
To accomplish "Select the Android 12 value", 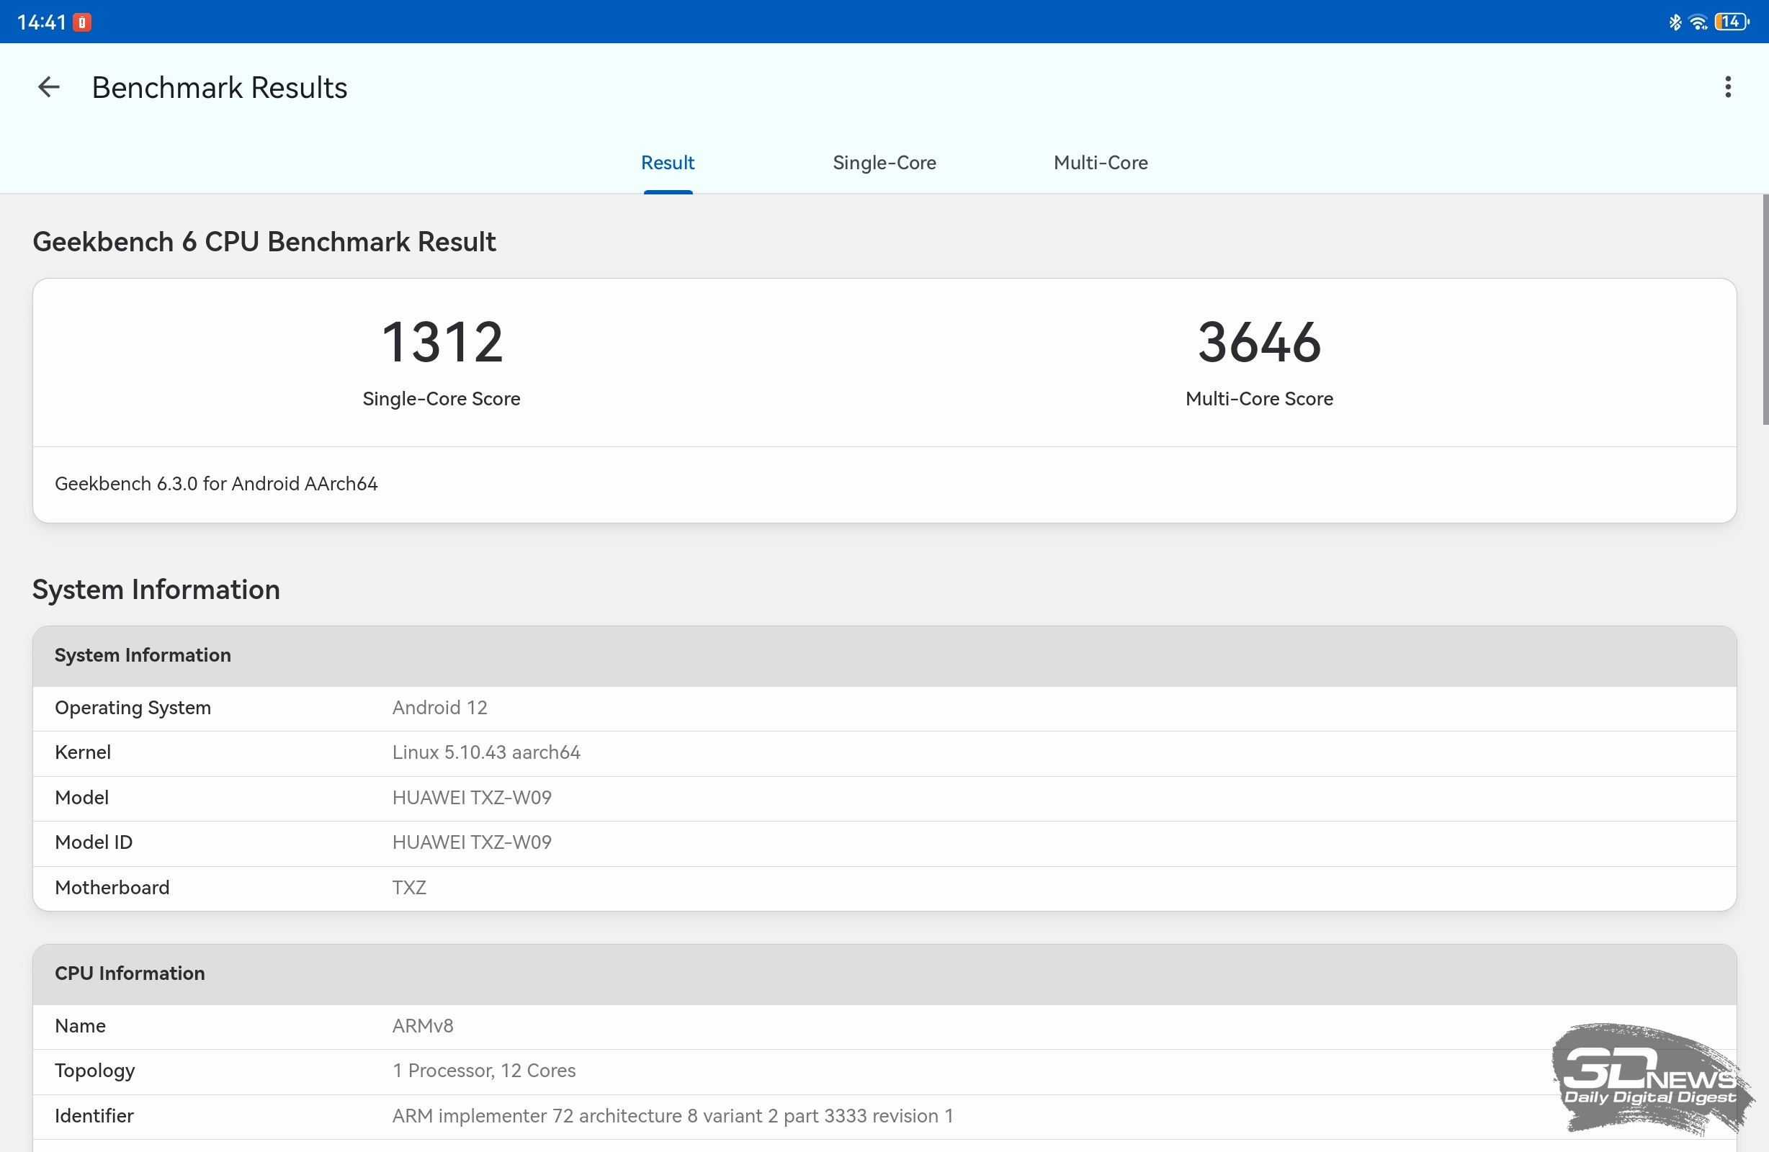I will coord(440,708).
